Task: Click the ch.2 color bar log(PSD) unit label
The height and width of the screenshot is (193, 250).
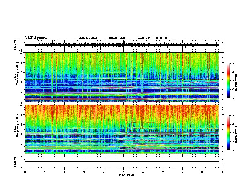Action: [236, 134]
